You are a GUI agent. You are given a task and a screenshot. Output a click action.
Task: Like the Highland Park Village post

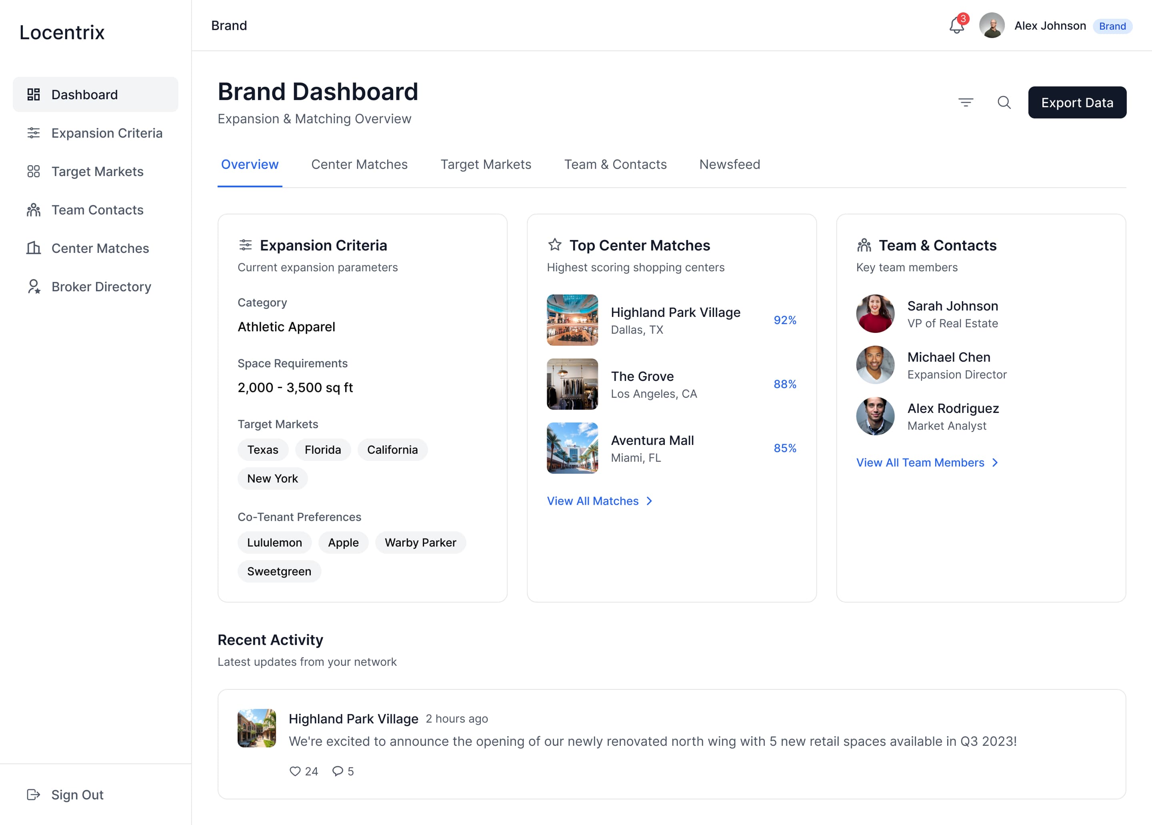[295, 771]
